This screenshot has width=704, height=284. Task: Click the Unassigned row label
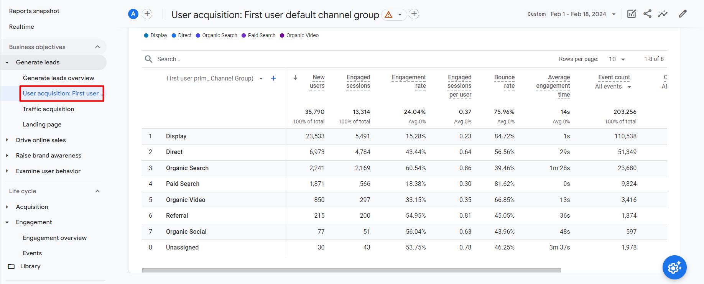[x=182, y=248]
